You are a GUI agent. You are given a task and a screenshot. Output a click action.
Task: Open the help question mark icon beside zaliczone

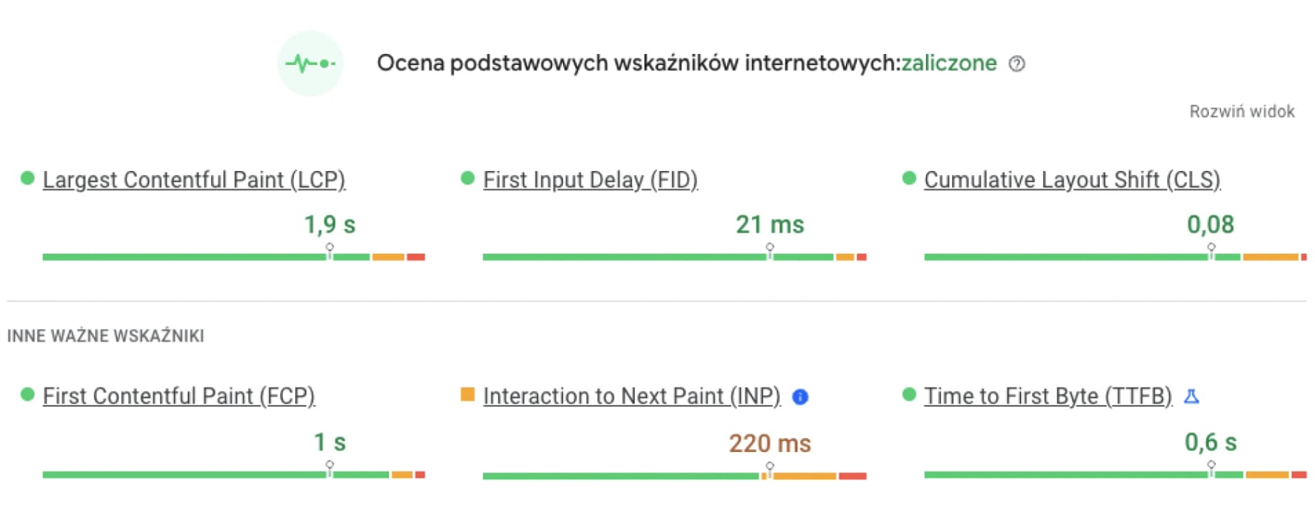click(x=1017, y=64)
